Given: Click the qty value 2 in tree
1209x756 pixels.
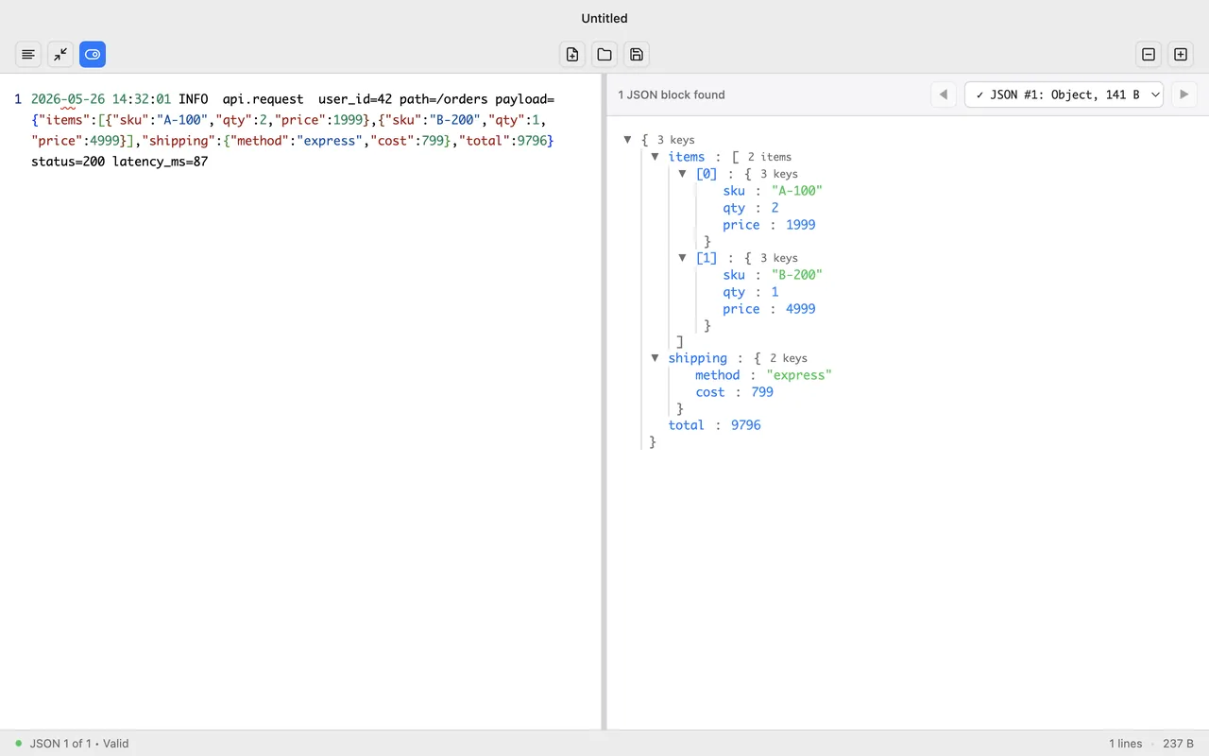Looking at the screenshot, I should [x=775, y=208].
